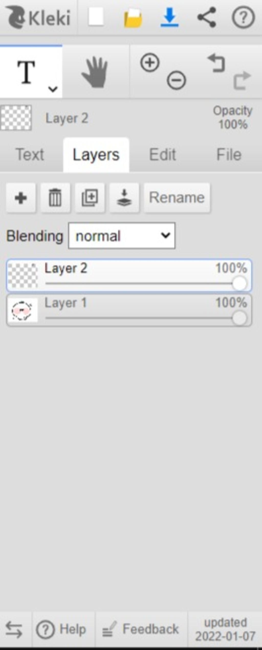Click the share icon
This screenshot has height=650, width=262.
point(207,17)
